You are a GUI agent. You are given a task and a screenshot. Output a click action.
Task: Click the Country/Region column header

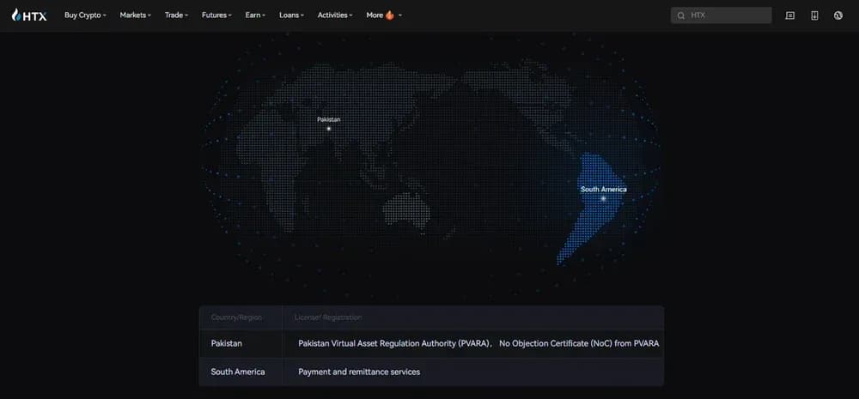click(236, 317)
